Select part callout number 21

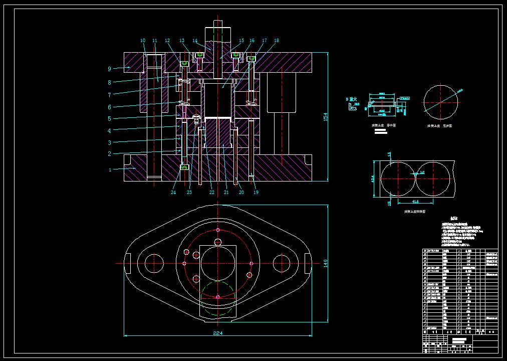click(x=226, y=193)
